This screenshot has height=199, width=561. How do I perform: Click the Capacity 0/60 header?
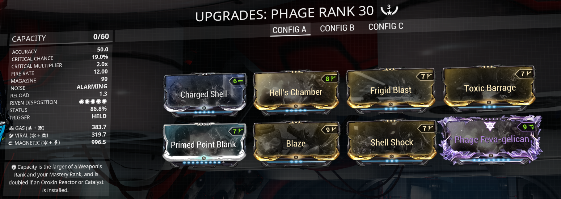click(x=60, y=38)
